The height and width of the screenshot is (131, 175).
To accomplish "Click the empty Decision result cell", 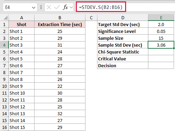I will point(161,65).
